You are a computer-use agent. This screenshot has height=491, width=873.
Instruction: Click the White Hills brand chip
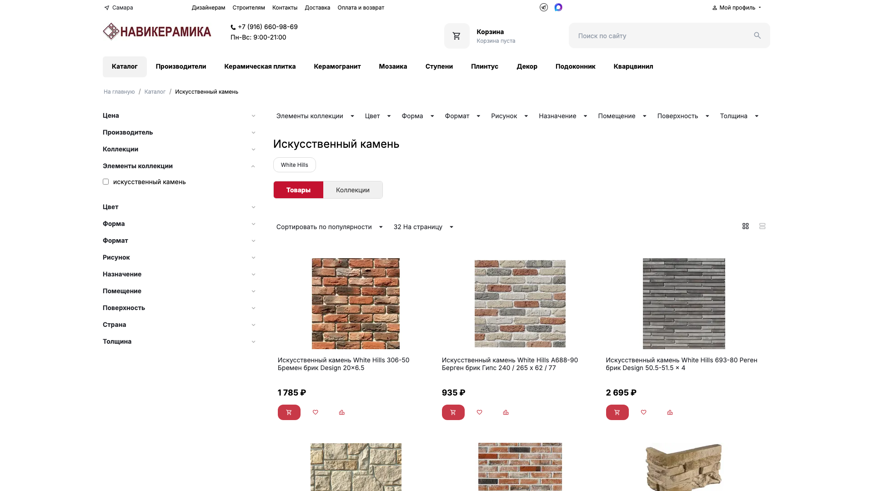[295, 165]
